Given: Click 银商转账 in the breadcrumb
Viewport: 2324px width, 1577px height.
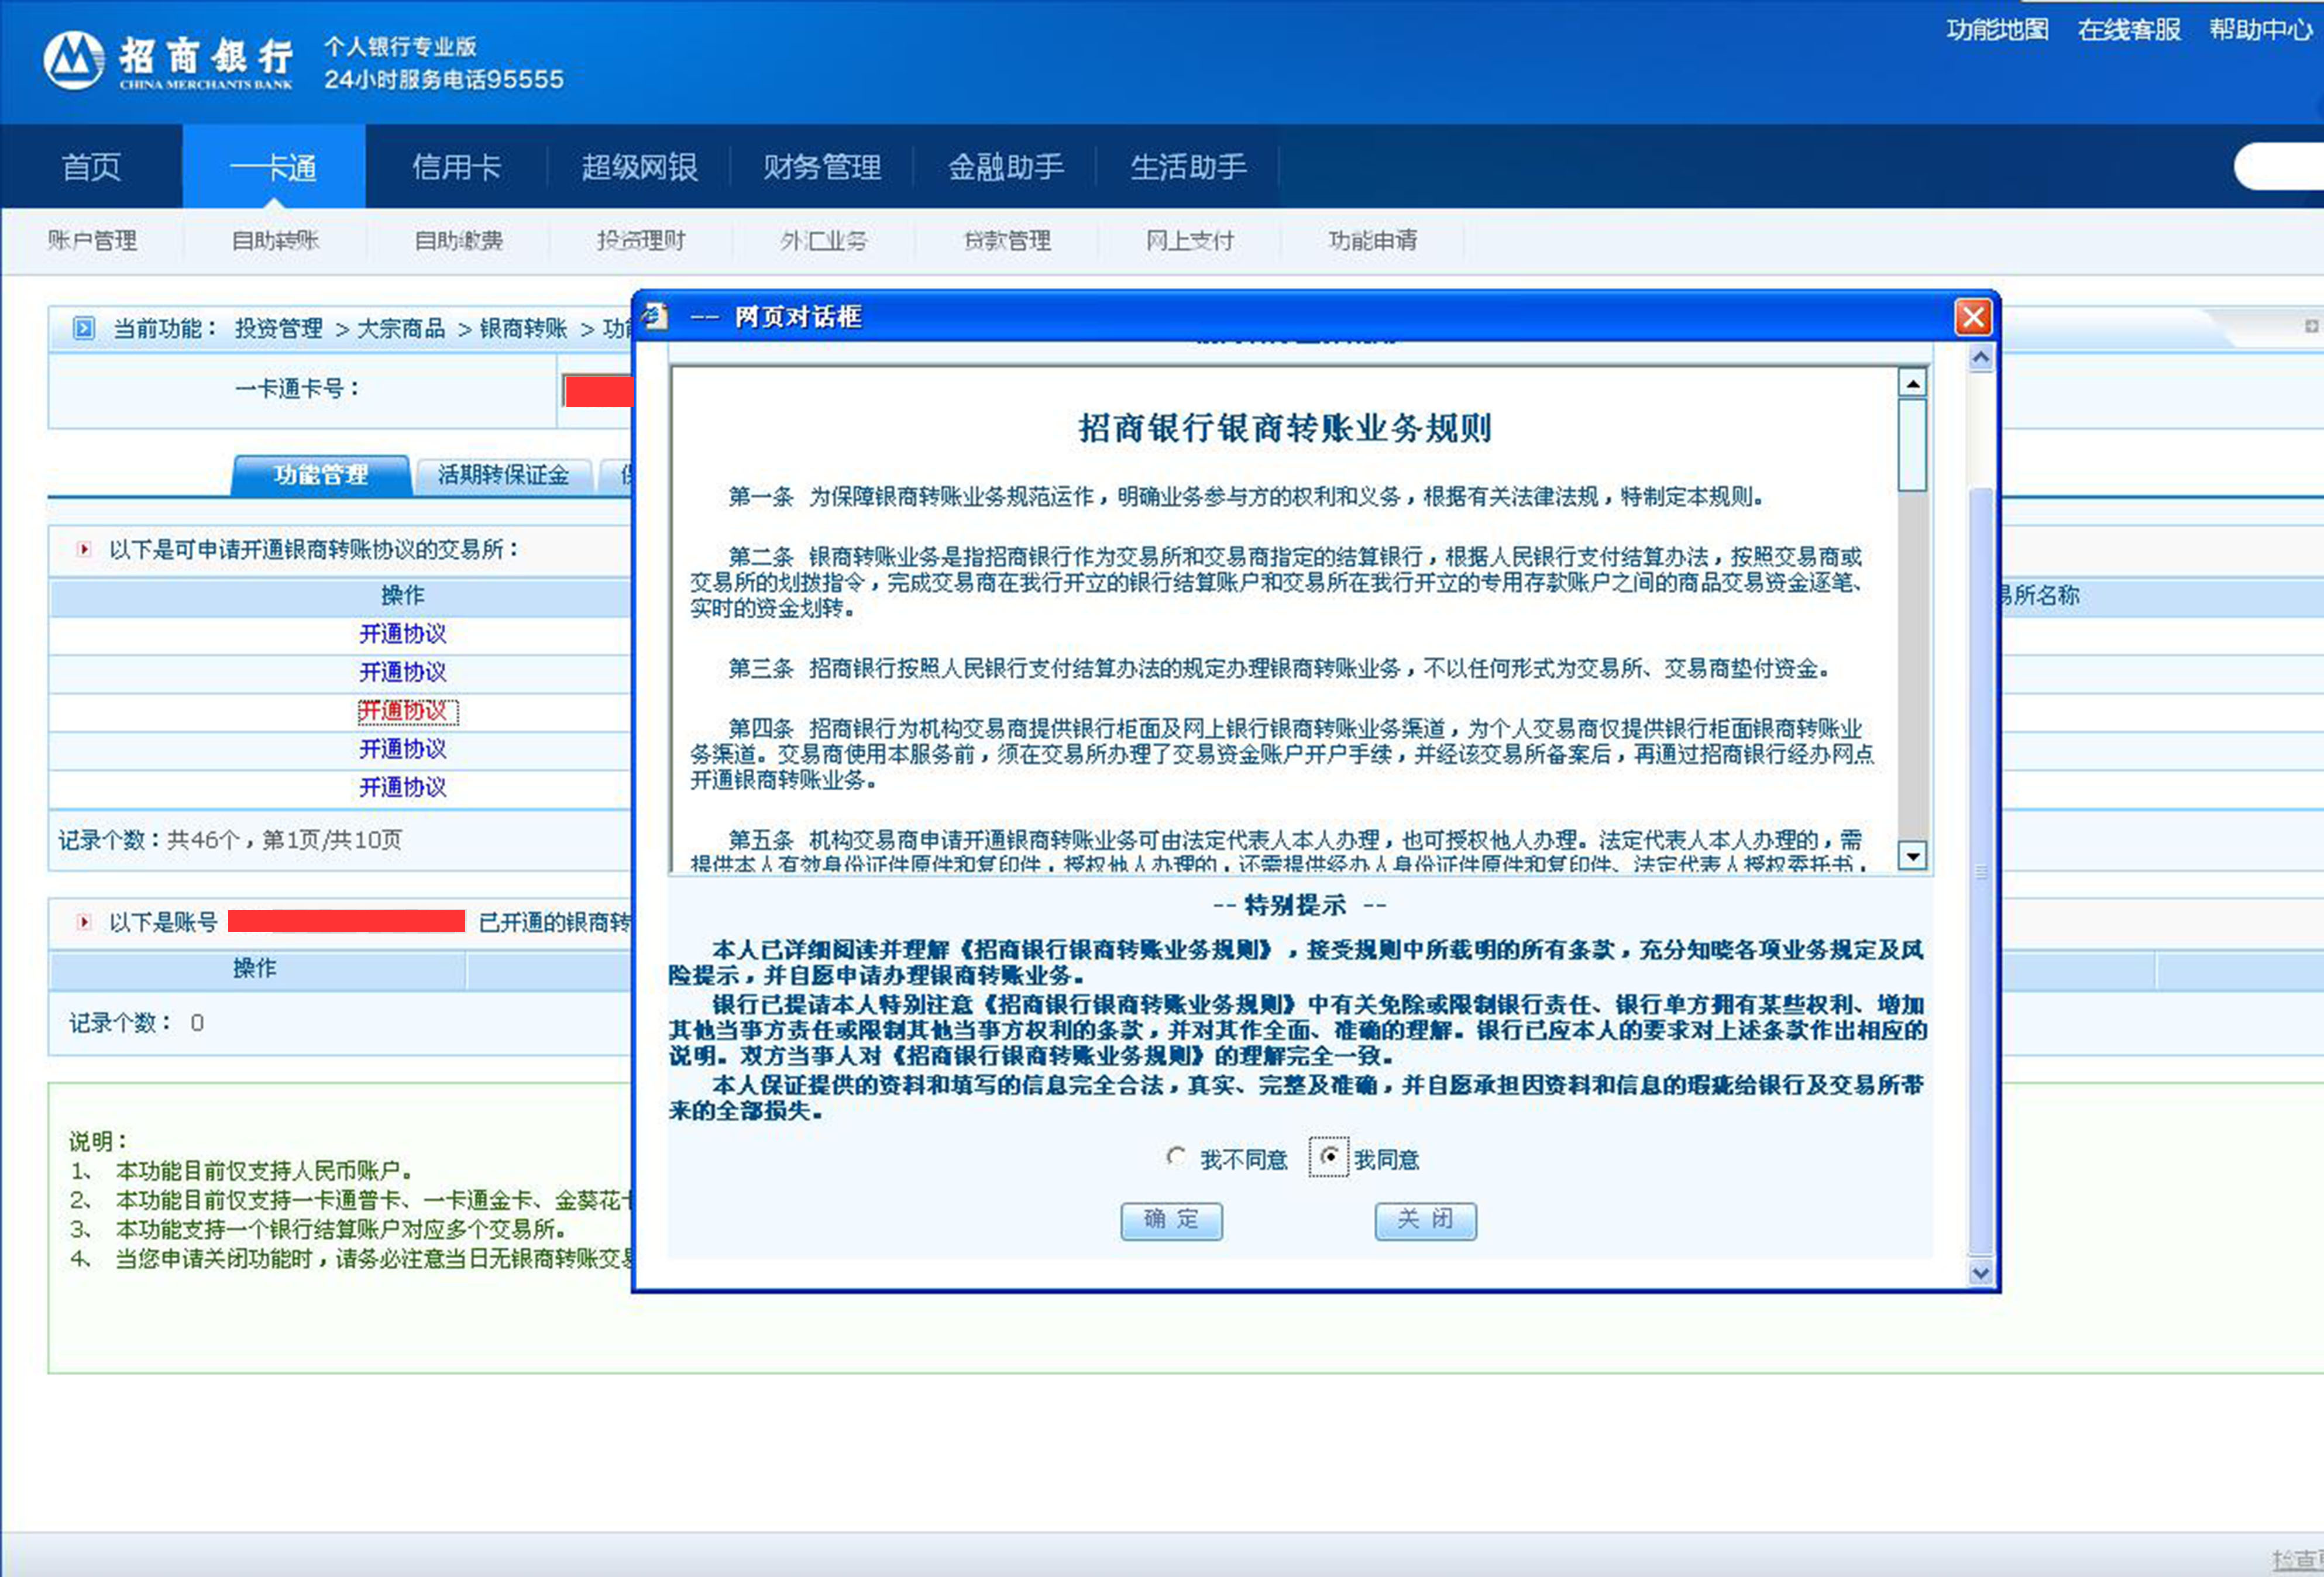Looking at the screenshot, I should tap(523, 329).
